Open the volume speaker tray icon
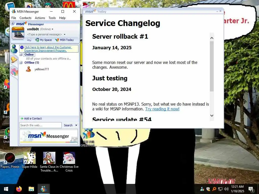259x194 pixels. 226,189
